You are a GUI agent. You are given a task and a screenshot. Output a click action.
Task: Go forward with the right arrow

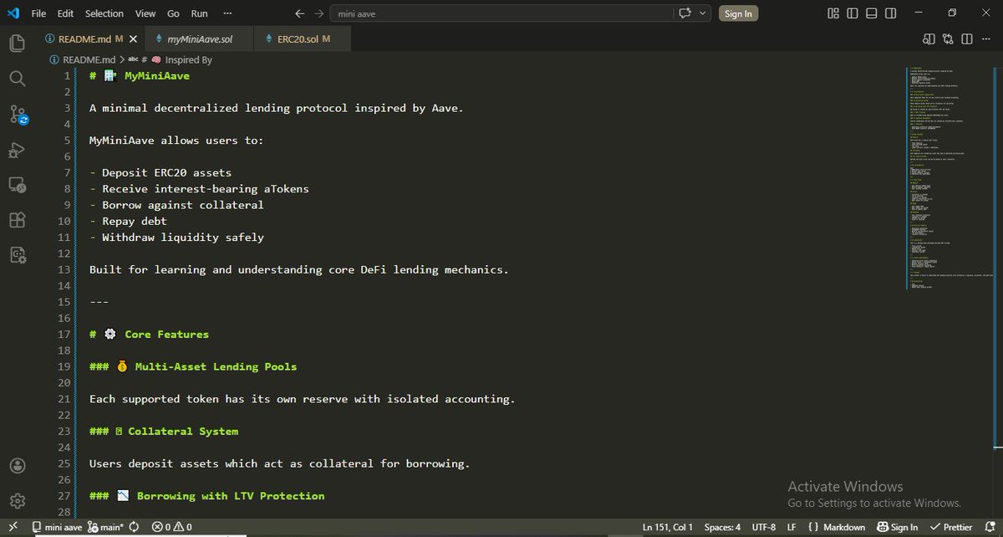[x=318, y=13]
